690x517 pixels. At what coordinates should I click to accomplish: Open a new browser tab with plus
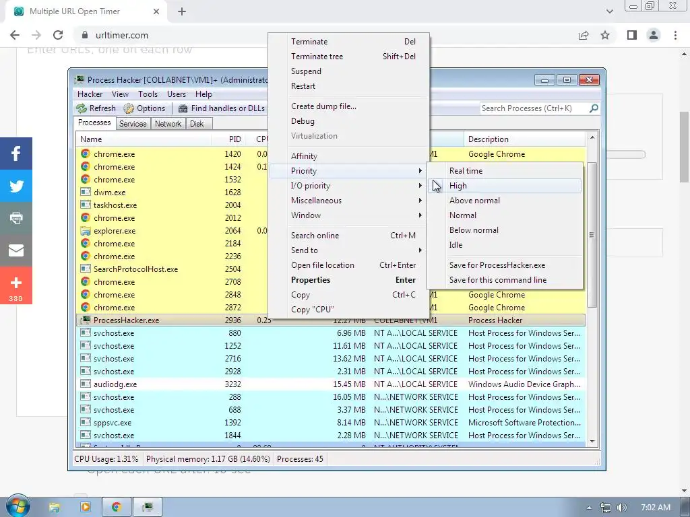pos(182,11)
